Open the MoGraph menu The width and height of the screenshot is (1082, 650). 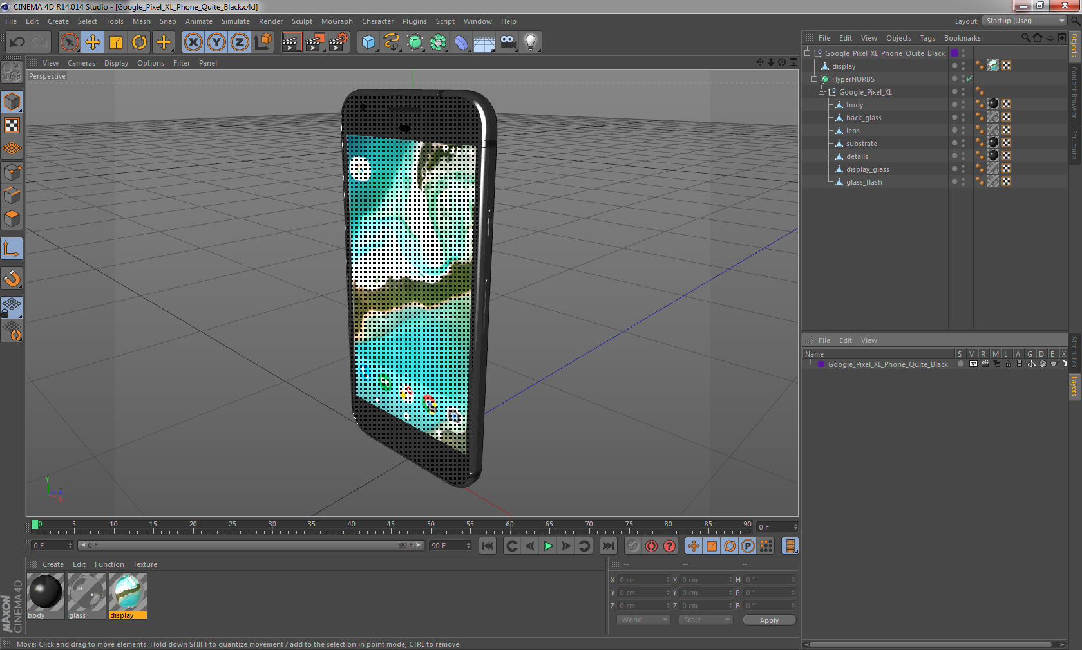click(x=337, y=21)
